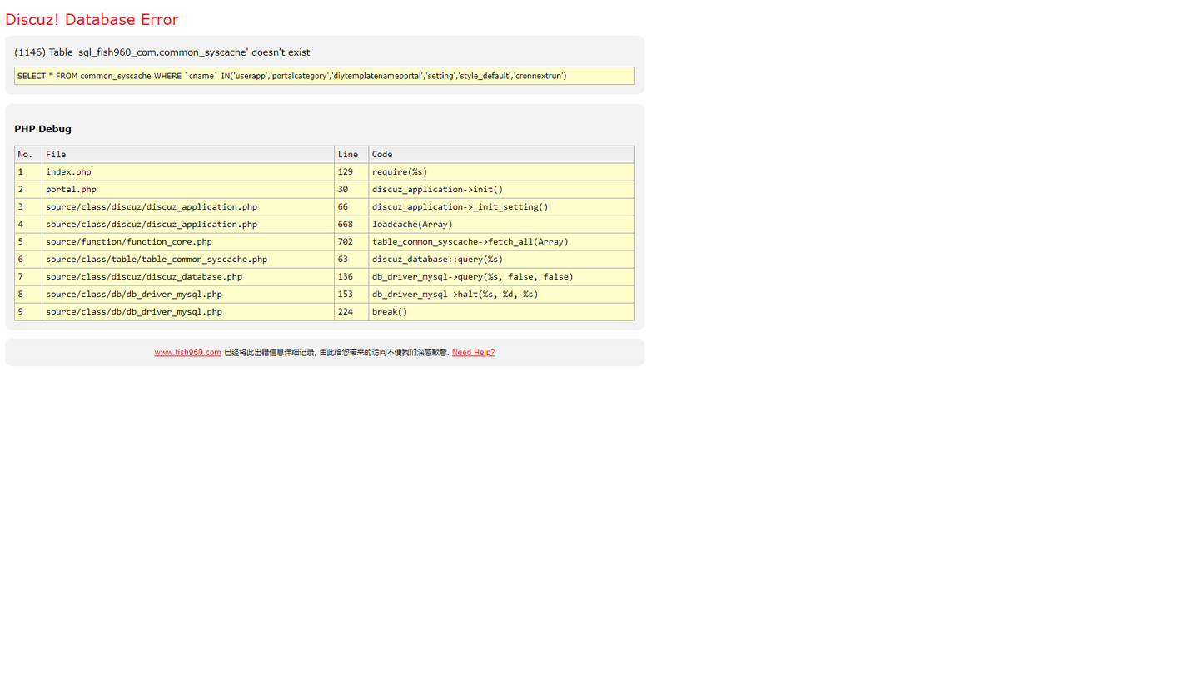
Task: Click the PHP Debug heading
Action: pyautogui.click(x=42, y=129)
